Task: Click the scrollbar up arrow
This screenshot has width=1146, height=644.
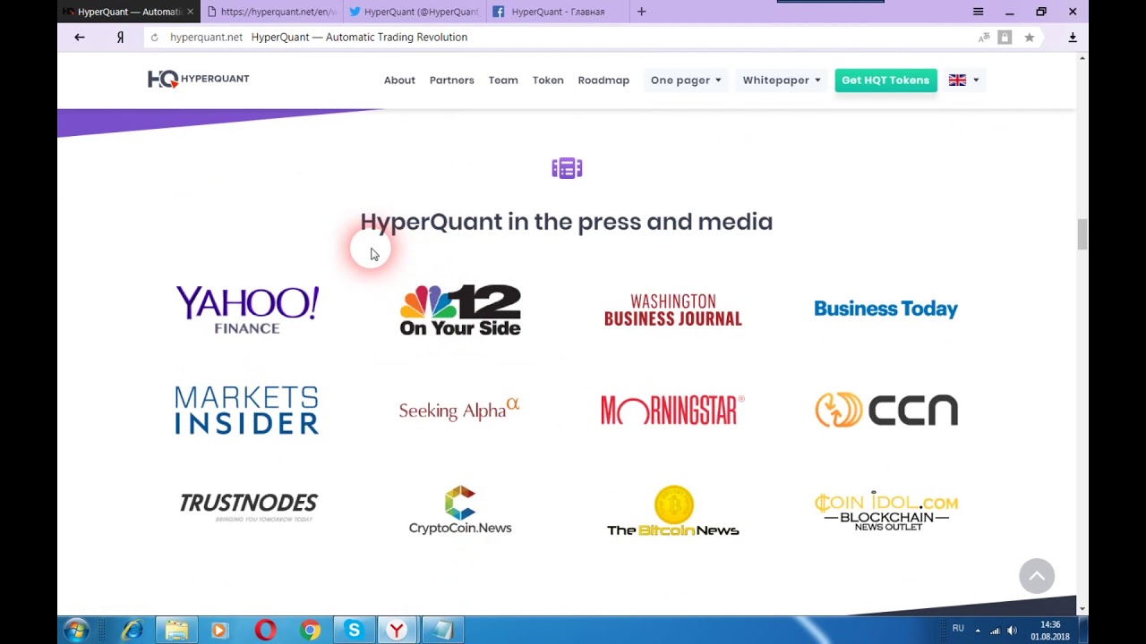Action: [1082, 58]
